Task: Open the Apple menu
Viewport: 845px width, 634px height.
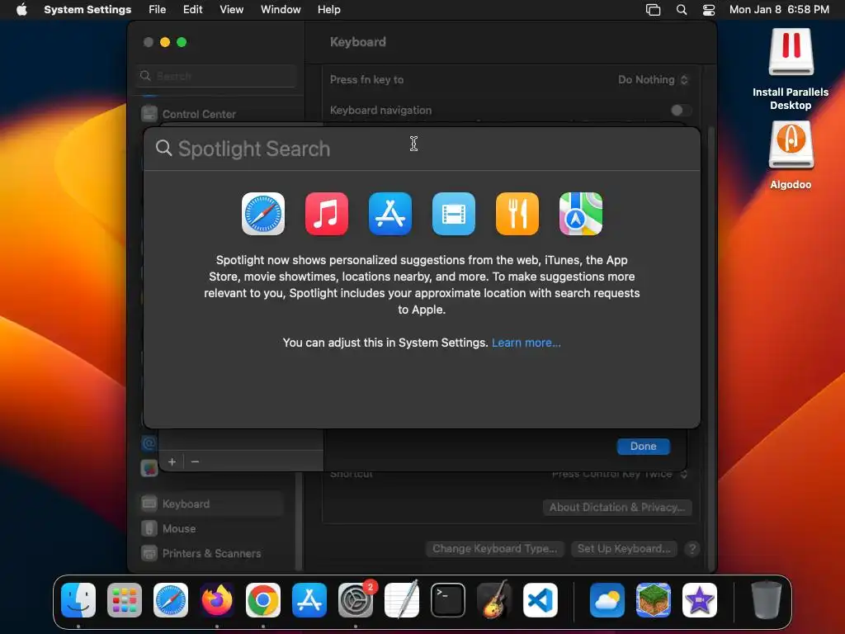Action: click(x=21, y=10)
